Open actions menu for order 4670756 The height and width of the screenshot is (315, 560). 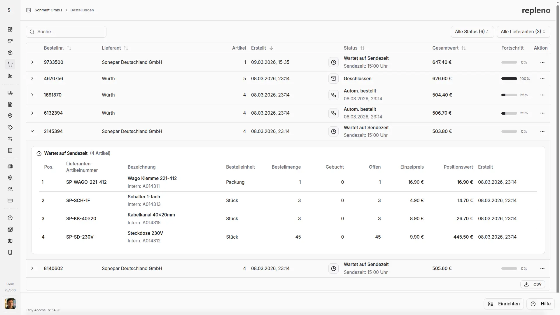pyautogui.click(x=542, y=79)
